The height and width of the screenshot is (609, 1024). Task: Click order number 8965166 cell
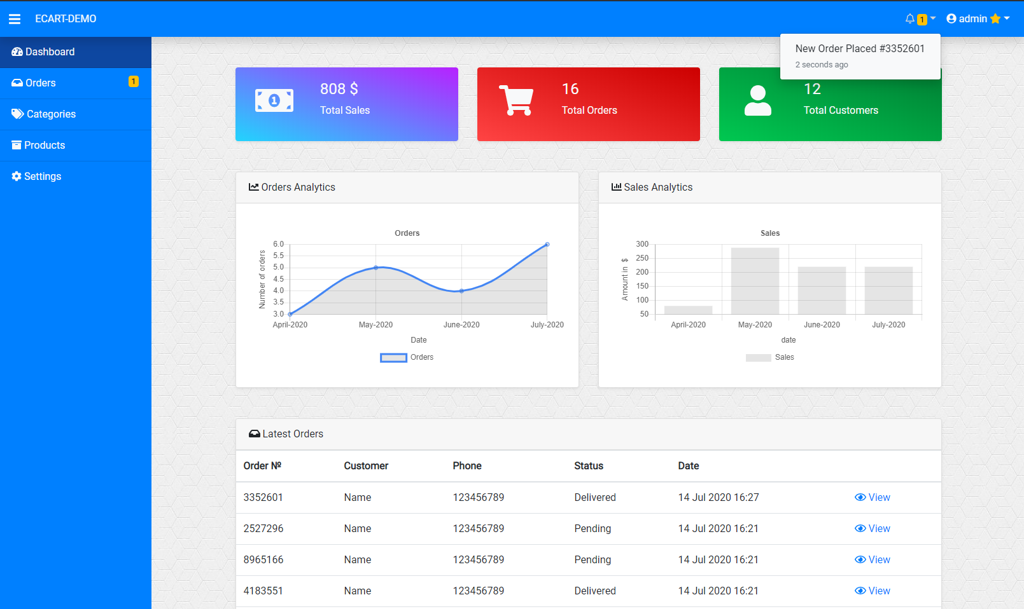point(263,560)
